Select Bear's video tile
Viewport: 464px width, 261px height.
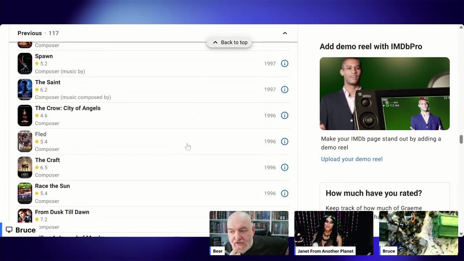(x=249, y=233)
